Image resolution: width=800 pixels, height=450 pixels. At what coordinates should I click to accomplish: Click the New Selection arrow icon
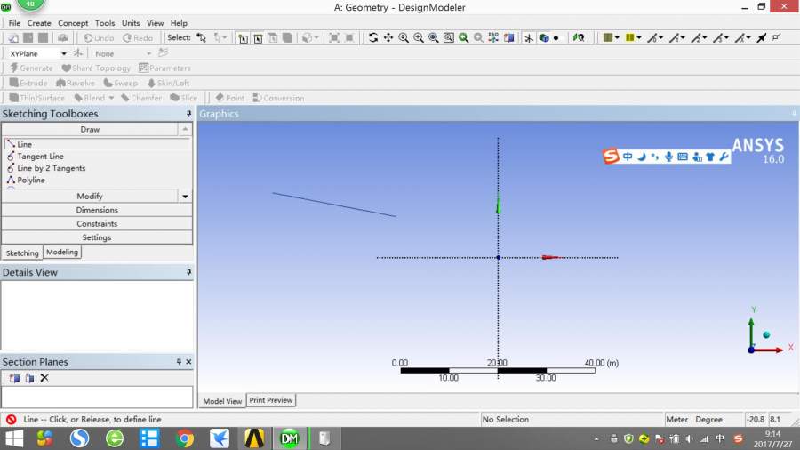202,37
